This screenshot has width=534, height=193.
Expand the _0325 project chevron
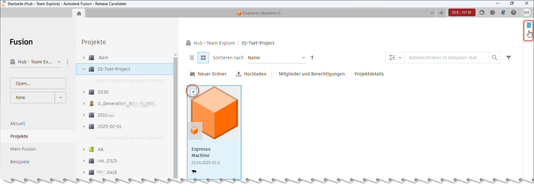[x=84, y=161]
